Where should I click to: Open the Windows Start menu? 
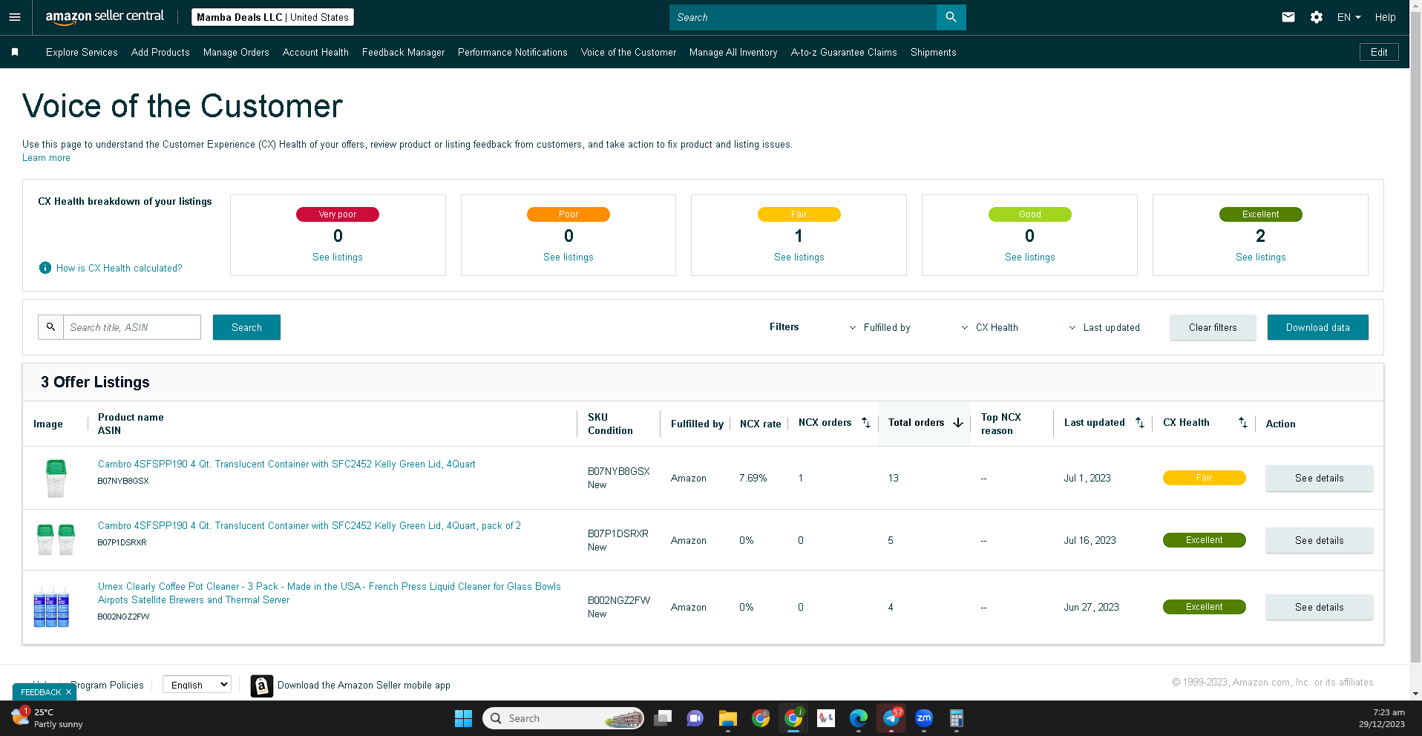(463, 718)
